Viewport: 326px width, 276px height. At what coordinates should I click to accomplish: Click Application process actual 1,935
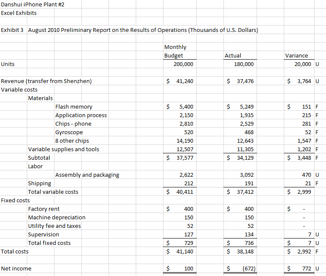tap(246, 115)
